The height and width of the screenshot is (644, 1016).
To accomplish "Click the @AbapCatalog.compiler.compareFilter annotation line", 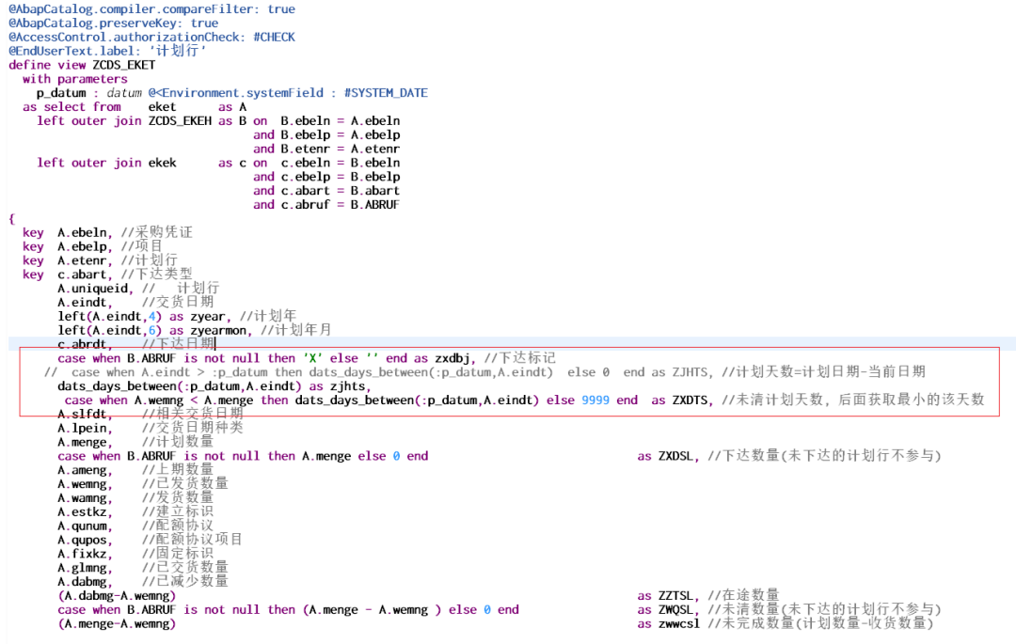I will [151, 9].
